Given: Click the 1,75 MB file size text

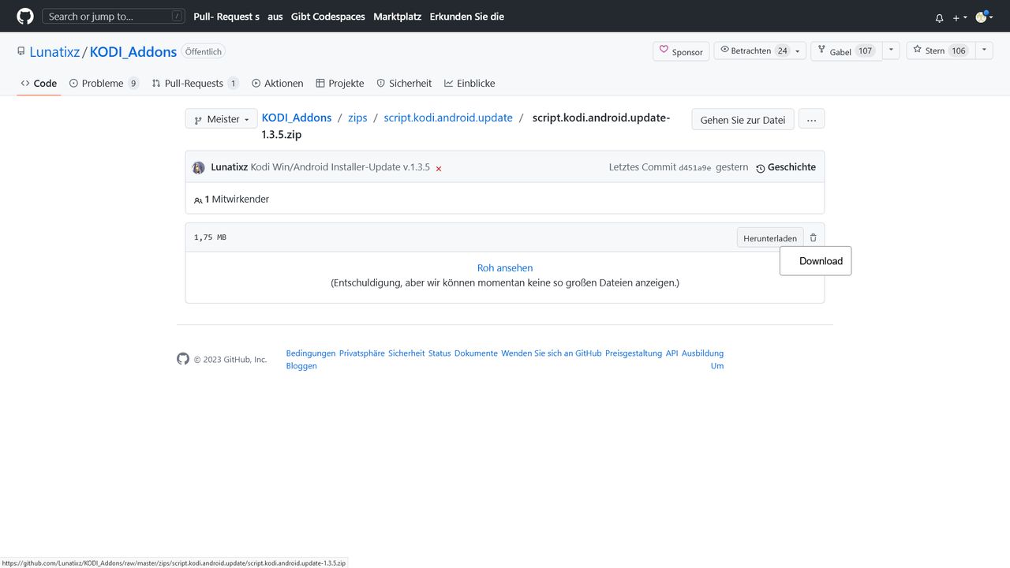Looking at the screenshot, I should (210, 237).
